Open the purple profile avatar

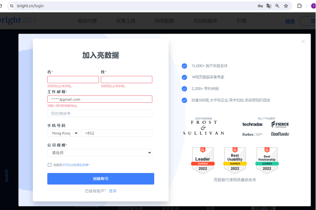click(x=313, y=6)
